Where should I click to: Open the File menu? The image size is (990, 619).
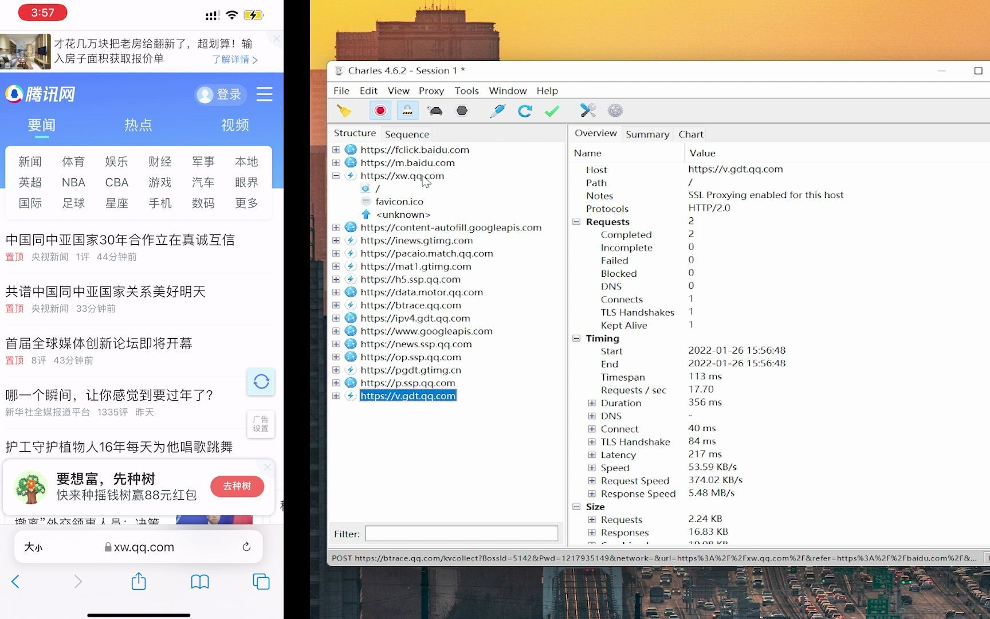point(341,91)
